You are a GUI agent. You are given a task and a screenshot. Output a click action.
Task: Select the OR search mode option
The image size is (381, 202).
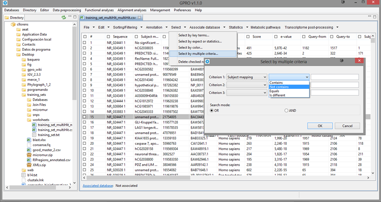[212, 110]
